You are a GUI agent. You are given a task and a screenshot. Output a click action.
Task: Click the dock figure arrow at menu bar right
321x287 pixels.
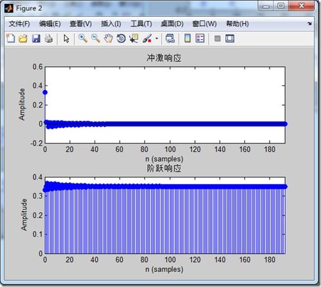coord(309,24)
